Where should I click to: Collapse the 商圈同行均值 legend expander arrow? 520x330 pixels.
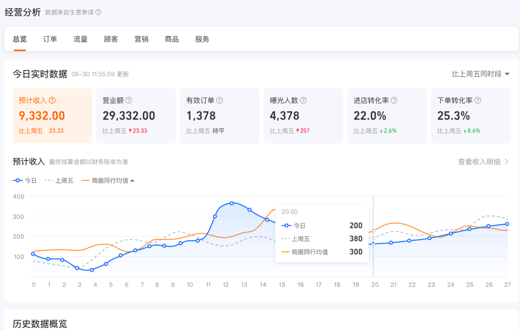coord(133,180)
